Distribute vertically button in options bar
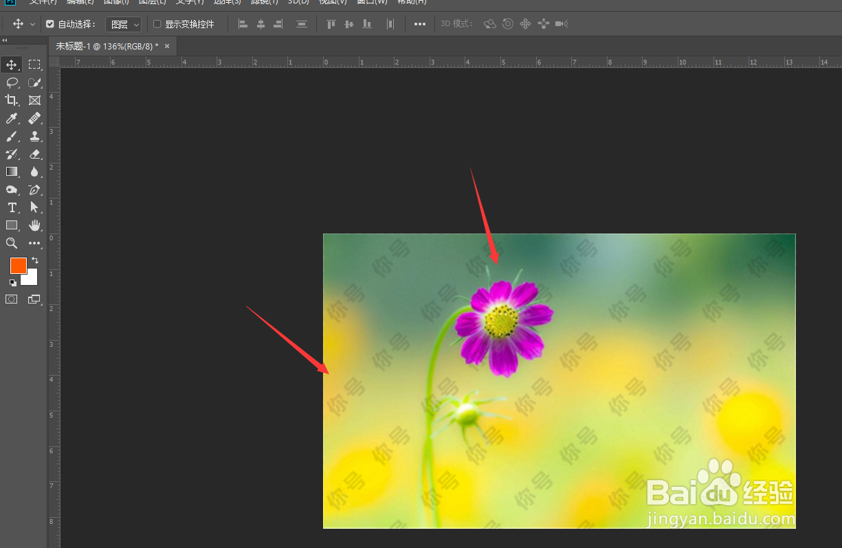The height and width of the screenshot is (548, 842). (x=301, y=24)
